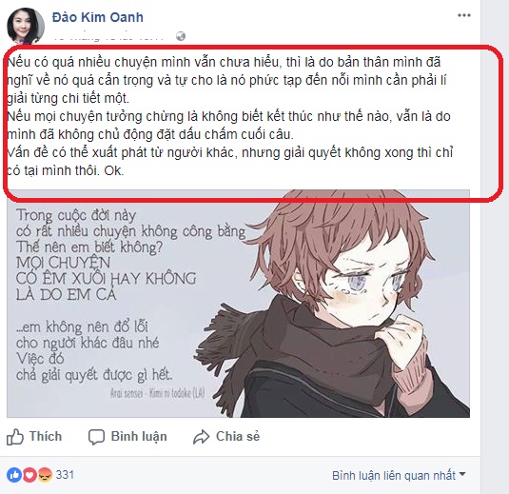
Task: Click Đào Kim Oanh's profile picture
Action: pyautogui.click(x=26, y=26)
